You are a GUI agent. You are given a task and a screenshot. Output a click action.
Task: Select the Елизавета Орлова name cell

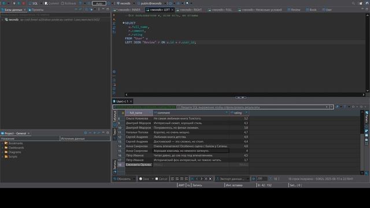click(x=139, y=165)
